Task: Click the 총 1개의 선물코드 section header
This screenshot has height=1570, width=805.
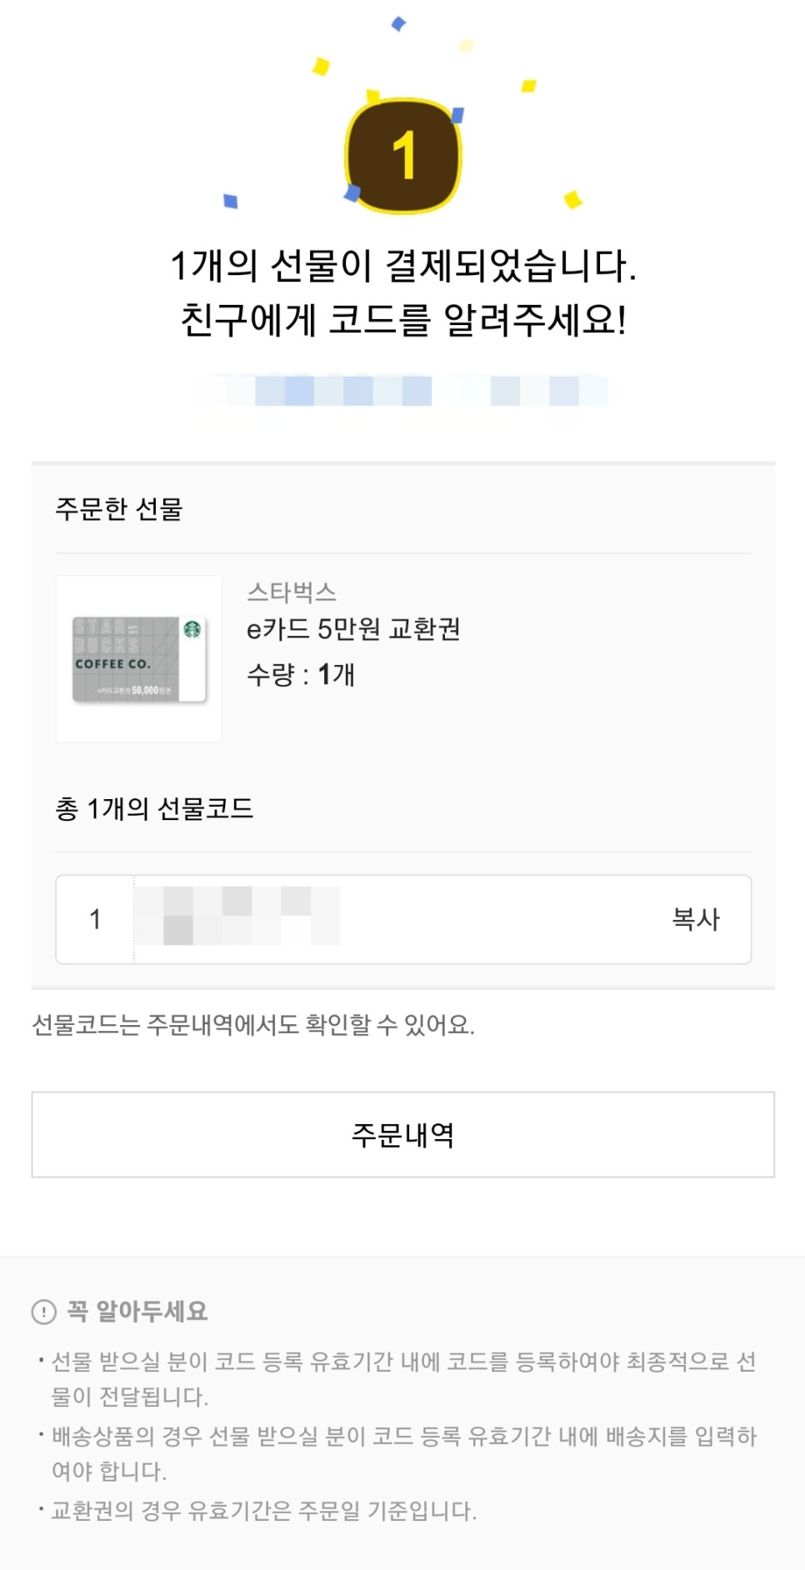Action: click(154, 808)
